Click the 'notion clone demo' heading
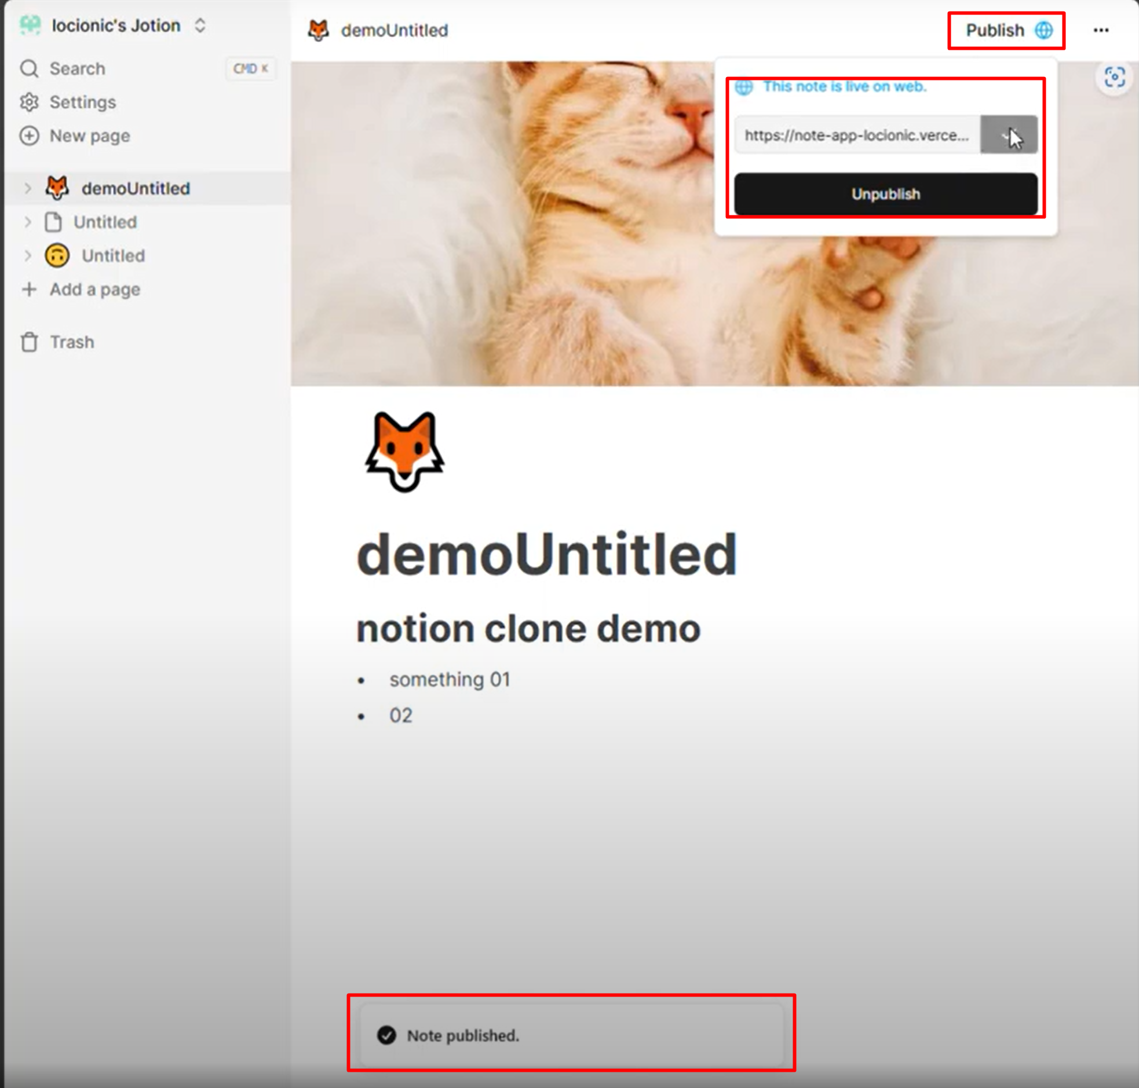The image size is (1139, 1088). (528, 629)
